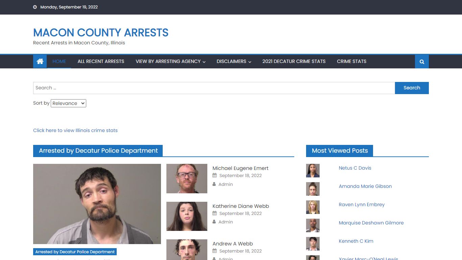Go to CRIME STATS menu item
Viewport: 462px width, 260px height.
352,61
